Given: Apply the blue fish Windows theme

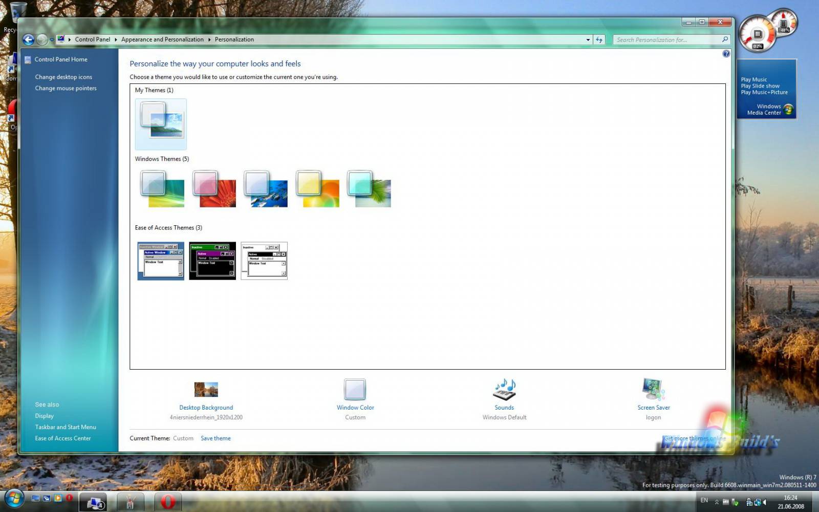Looking at the screenshot, I should [265, 189].
